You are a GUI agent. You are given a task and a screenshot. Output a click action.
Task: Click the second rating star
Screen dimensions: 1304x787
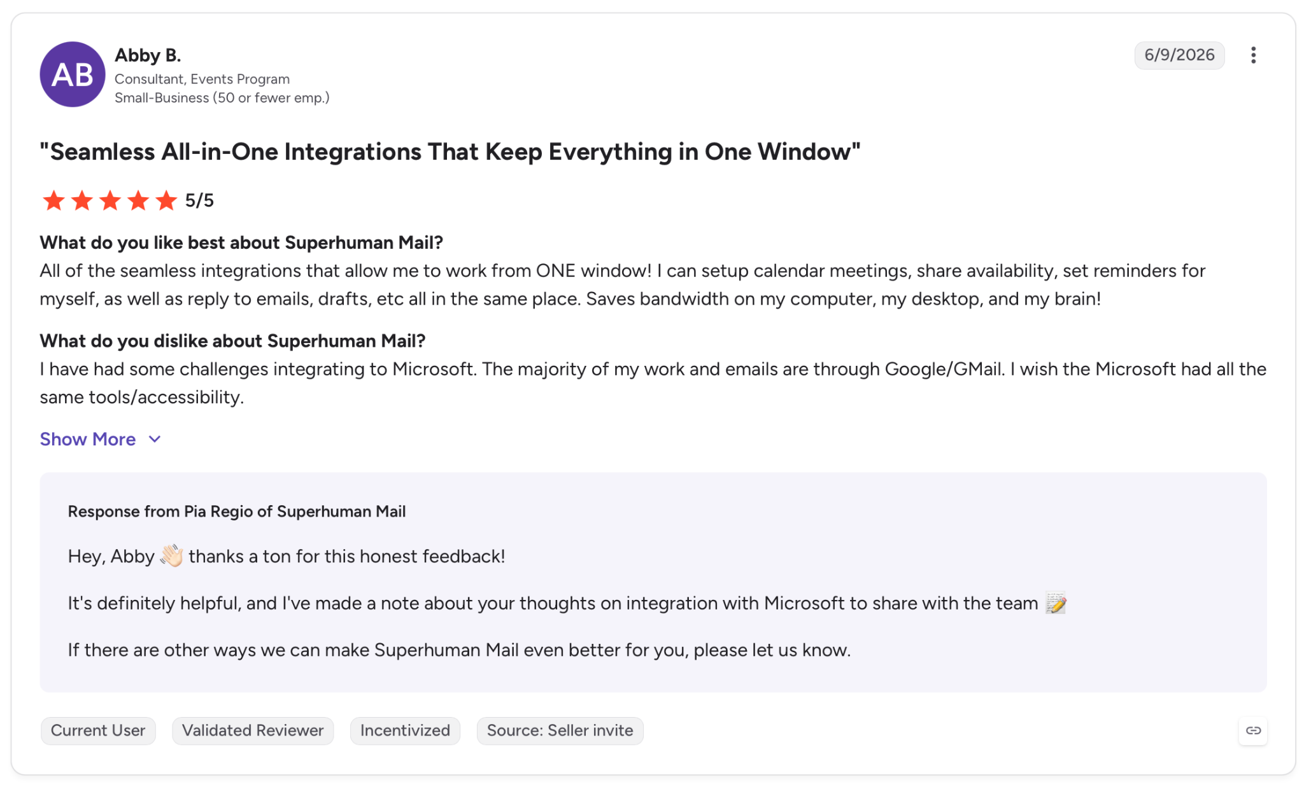point(82,200)
